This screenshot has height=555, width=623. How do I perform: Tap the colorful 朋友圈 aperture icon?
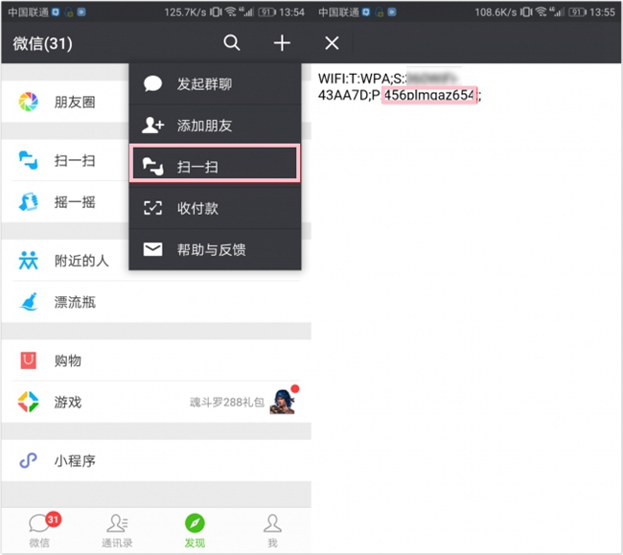pyautogui.click(x=28, y=102)
